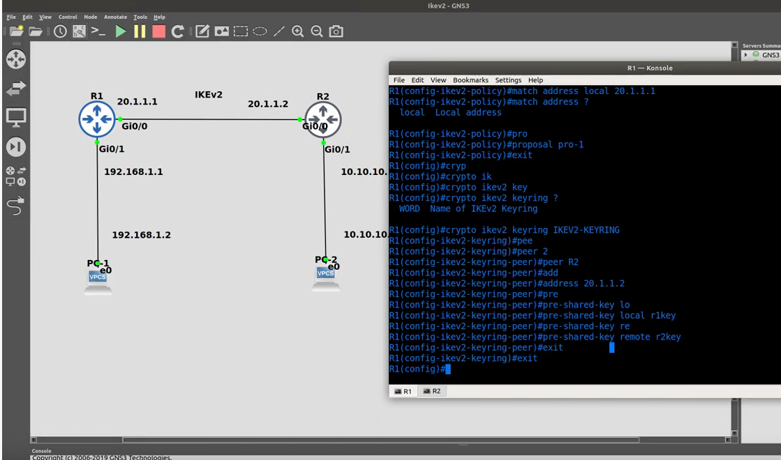Expand the GNS3 server tree item
This screenshot has height=460, width=781.
pos(746,55)
